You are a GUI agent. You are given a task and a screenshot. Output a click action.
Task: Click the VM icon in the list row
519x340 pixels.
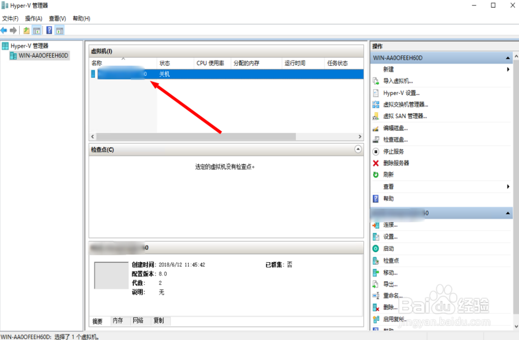pos(93,74)
